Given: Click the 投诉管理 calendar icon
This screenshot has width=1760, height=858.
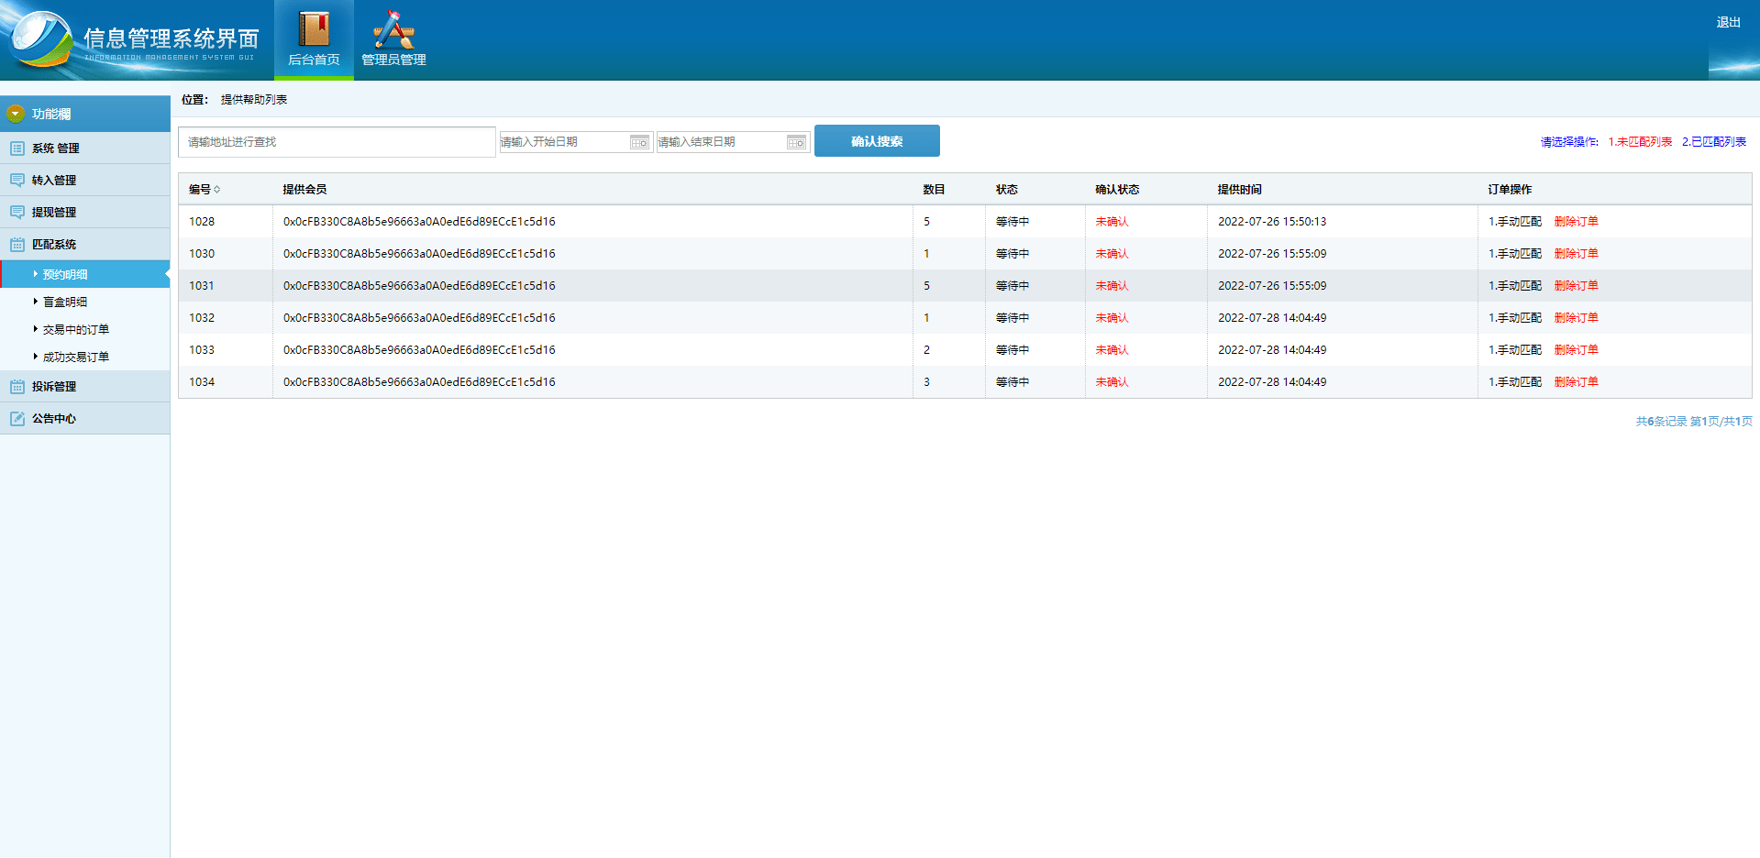Looking at the screenshot, I should click(17, 387).
